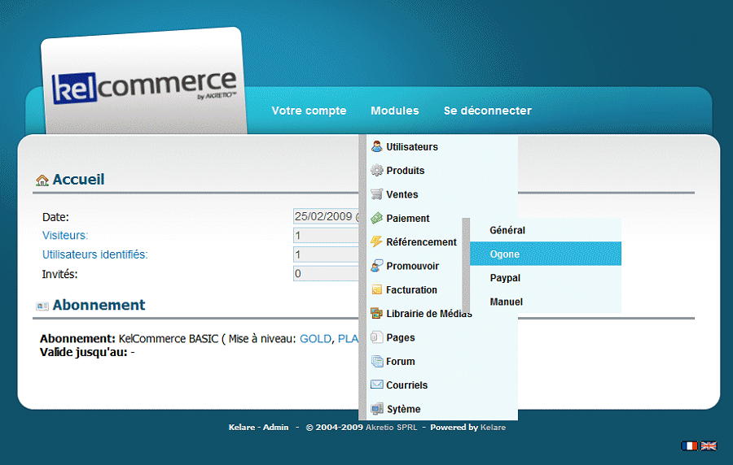Click the Utilisateurs user icon
Screen dimensions: 733x465
(x=376, y=147)
